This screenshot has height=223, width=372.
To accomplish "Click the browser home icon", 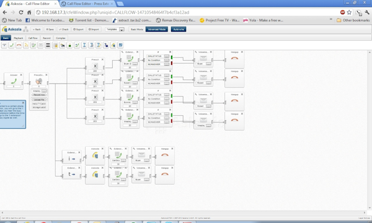I will click(x=29, y=12).
